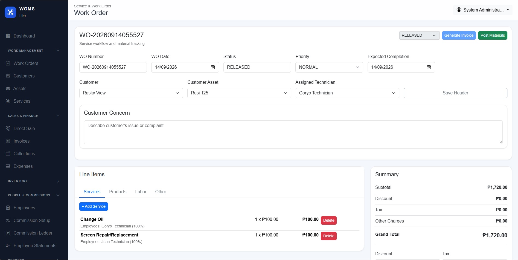This screenshot has height=260, width=518.
Task: Collapse the Sales & Finance section
Action: coord(58,116)
